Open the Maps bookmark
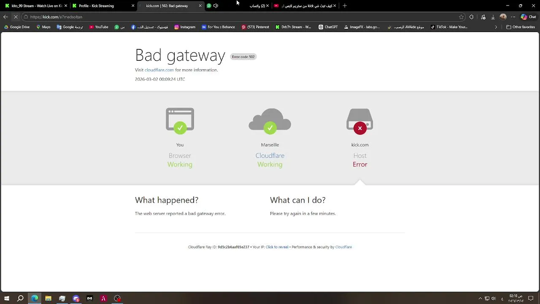This screenshot has width=540, height=304. click(43, 27)
